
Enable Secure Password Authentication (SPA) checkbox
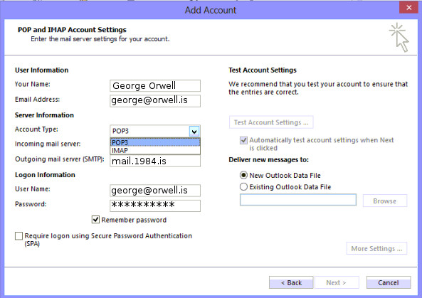pos(19,236)
